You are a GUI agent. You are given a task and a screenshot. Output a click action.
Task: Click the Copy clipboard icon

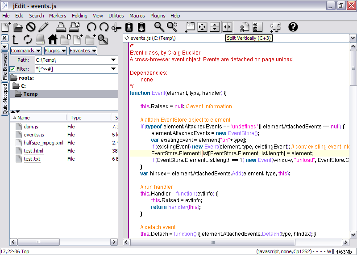pos(129,27)
